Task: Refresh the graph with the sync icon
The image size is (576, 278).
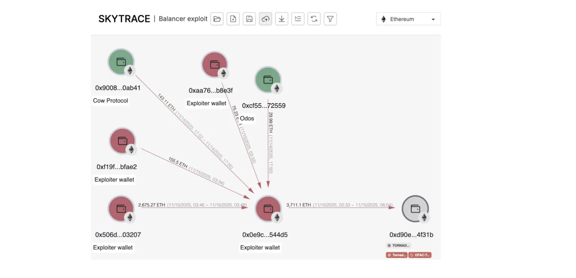Action: point(314,19)
